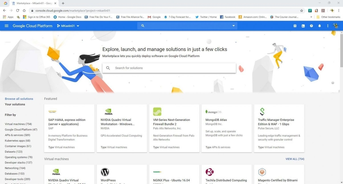
Task: View notifications with the bell icon
Action: [320, 26]
